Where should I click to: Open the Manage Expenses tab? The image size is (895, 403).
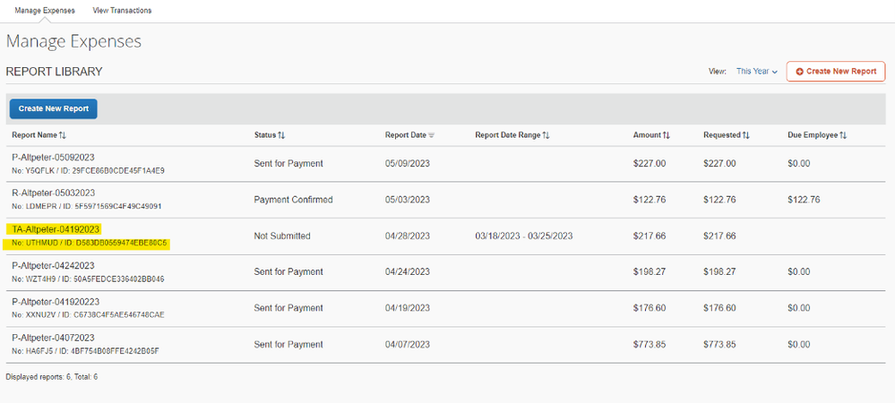point(45,10)
